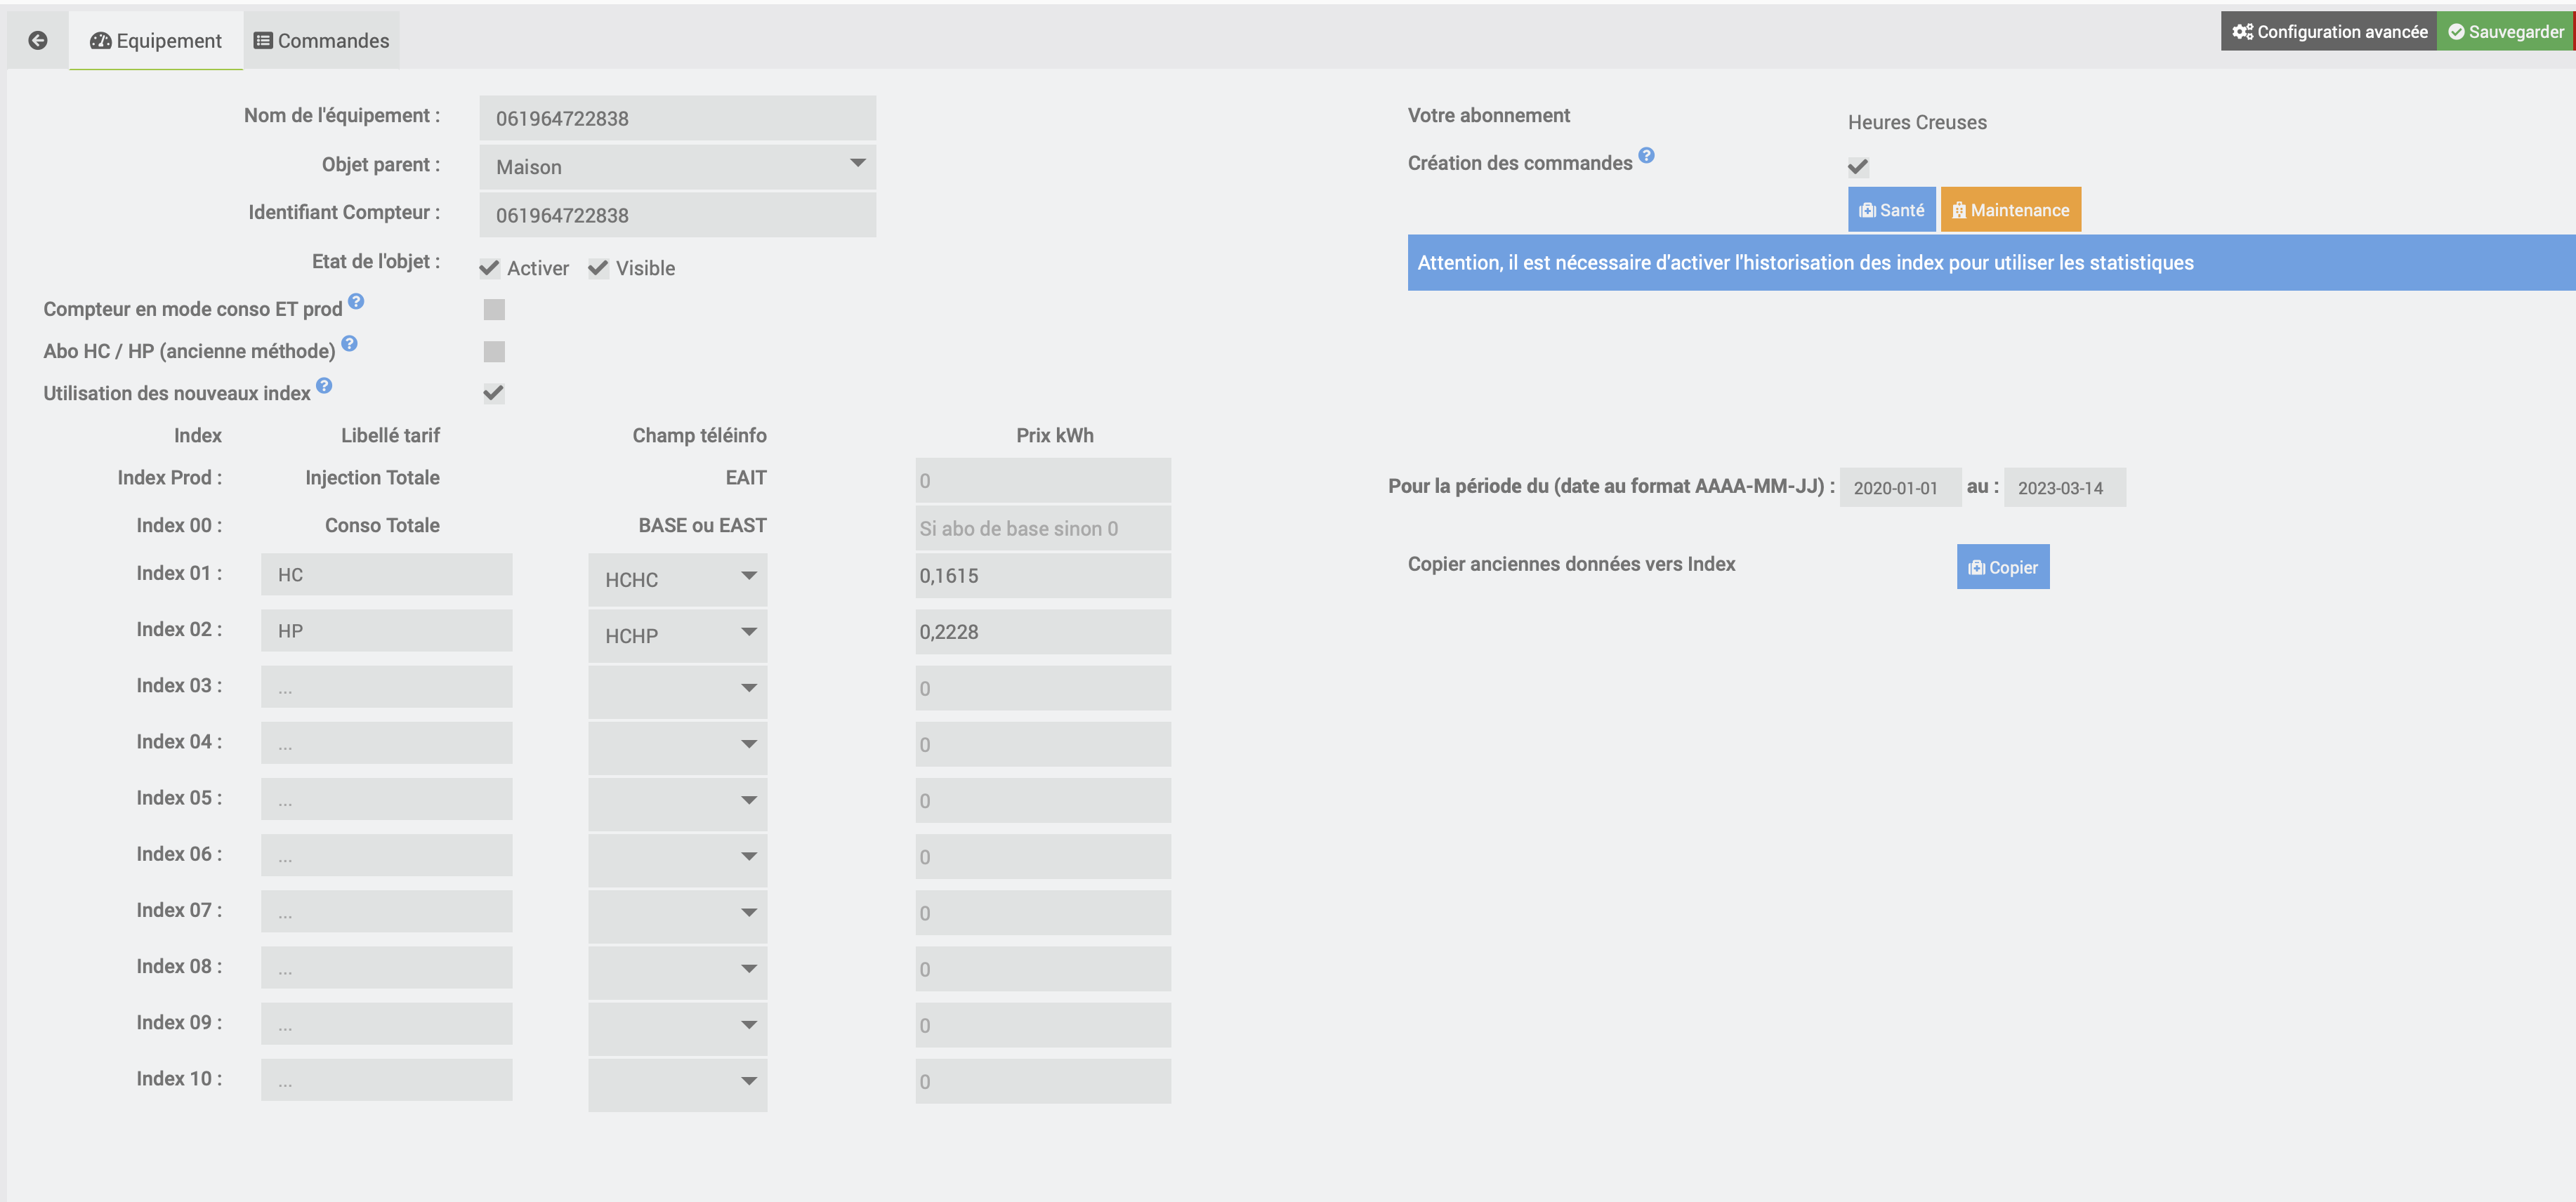Click the back arrow icon
Image resolution: width=2576 pixels, height=1202 pixels.
[x=38, y=40]
